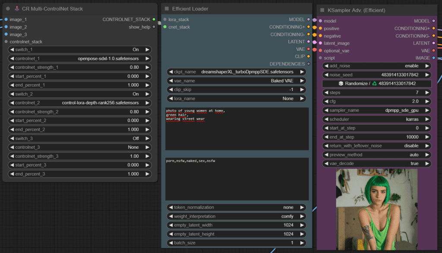The width and height of the screenshot is (442, 253).
Task: Increase batch_size with its right arrow
Action: pos(302,243)
